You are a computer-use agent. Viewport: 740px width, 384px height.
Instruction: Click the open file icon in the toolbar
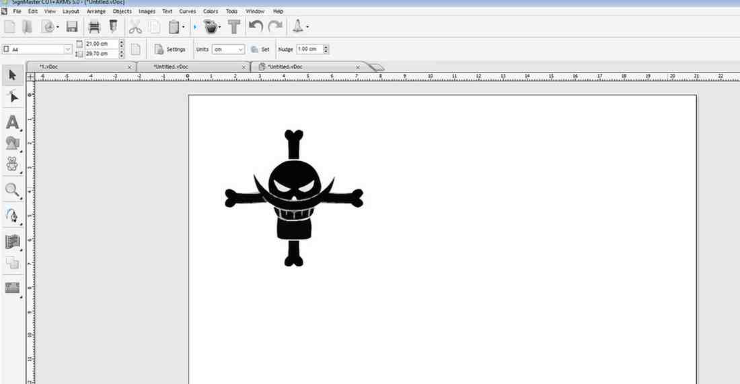click(x=28, y=26)
